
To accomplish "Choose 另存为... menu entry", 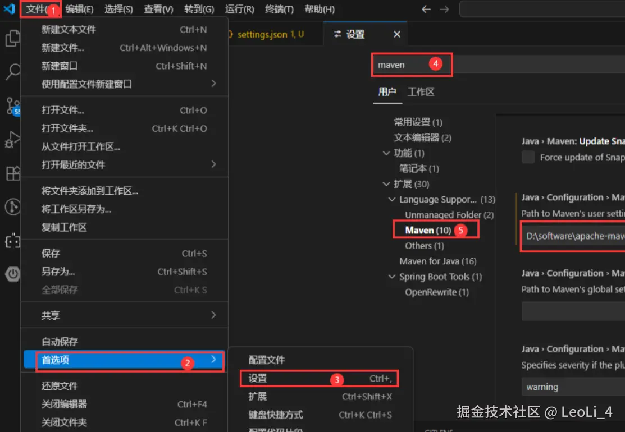I will [124, 272].
